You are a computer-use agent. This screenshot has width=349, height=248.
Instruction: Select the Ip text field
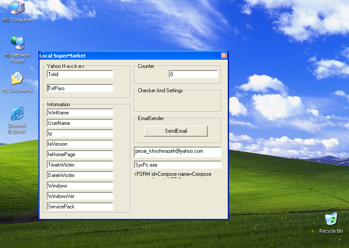point(80,134)
